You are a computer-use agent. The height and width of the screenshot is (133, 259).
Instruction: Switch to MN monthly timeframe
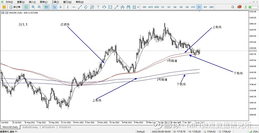211,7
